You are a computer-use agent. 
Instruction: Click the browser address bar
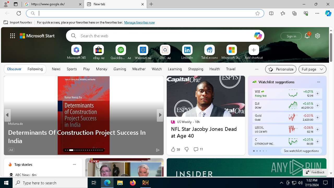(145, 13)
